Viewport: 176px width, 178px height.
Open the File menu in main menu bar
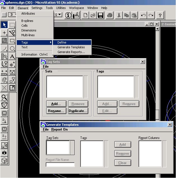[x=3, y=8]
